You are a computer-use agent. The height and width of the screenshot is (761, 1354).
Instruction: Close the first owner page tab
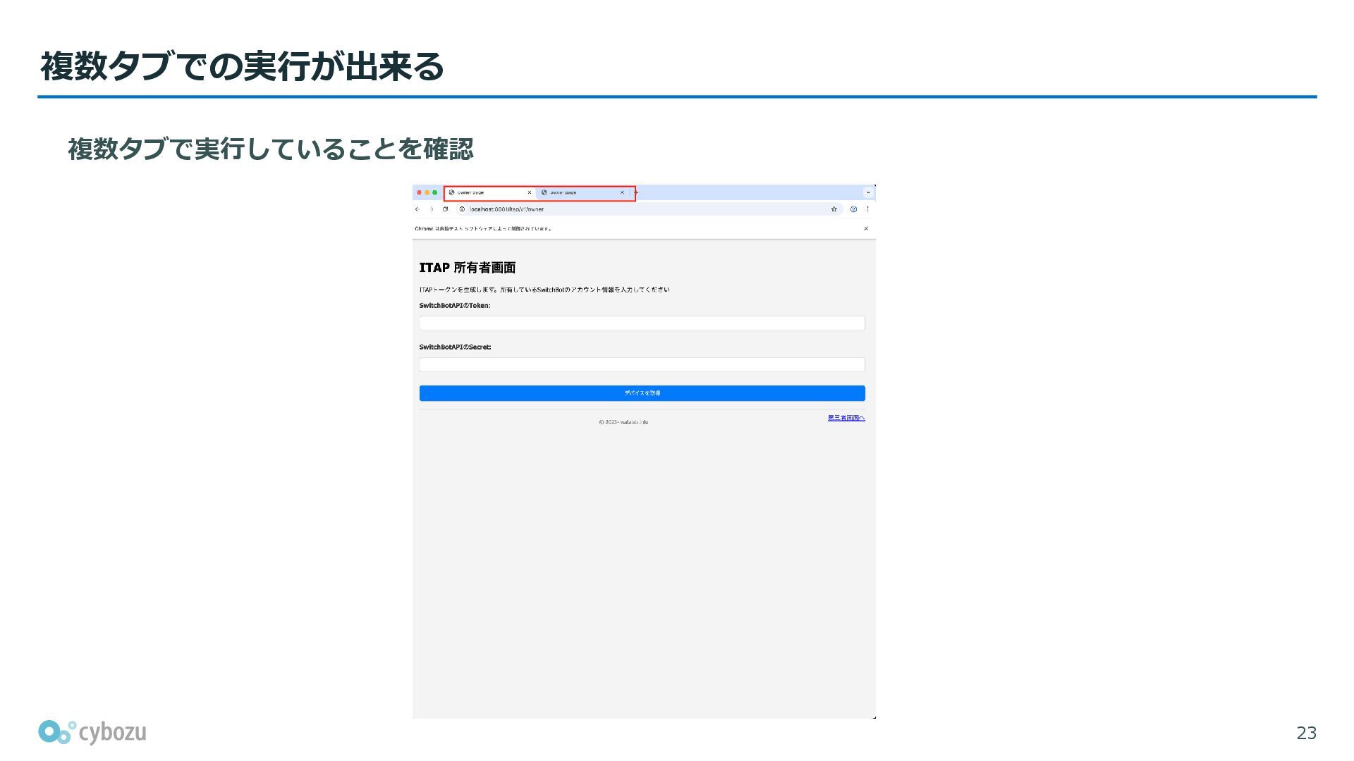pyautogui.click(x=530, y=192)
